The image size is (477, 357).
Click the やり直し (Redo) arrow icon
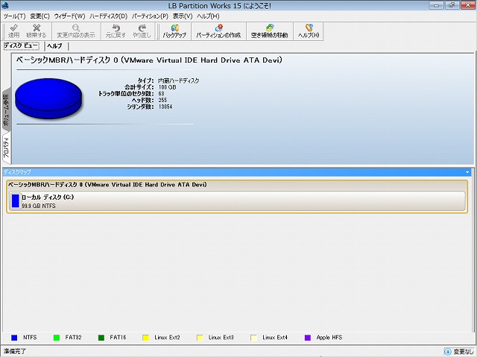pos(142,28)
